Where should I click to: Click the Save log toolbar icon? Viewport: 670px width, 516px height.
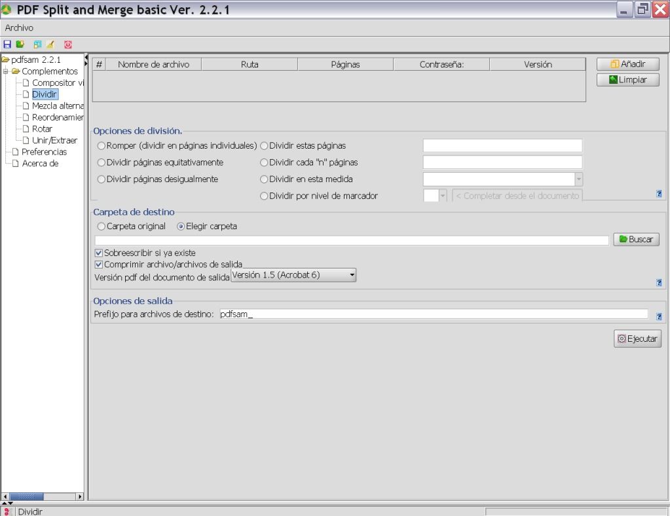(x=37, y=44)
